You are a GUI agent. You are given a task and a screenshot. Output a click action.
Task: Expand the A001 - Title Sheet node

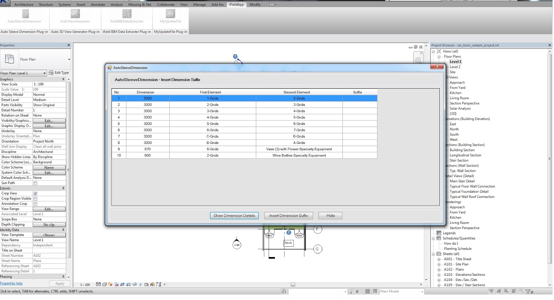pyautogui.click(x=439, y=259)
